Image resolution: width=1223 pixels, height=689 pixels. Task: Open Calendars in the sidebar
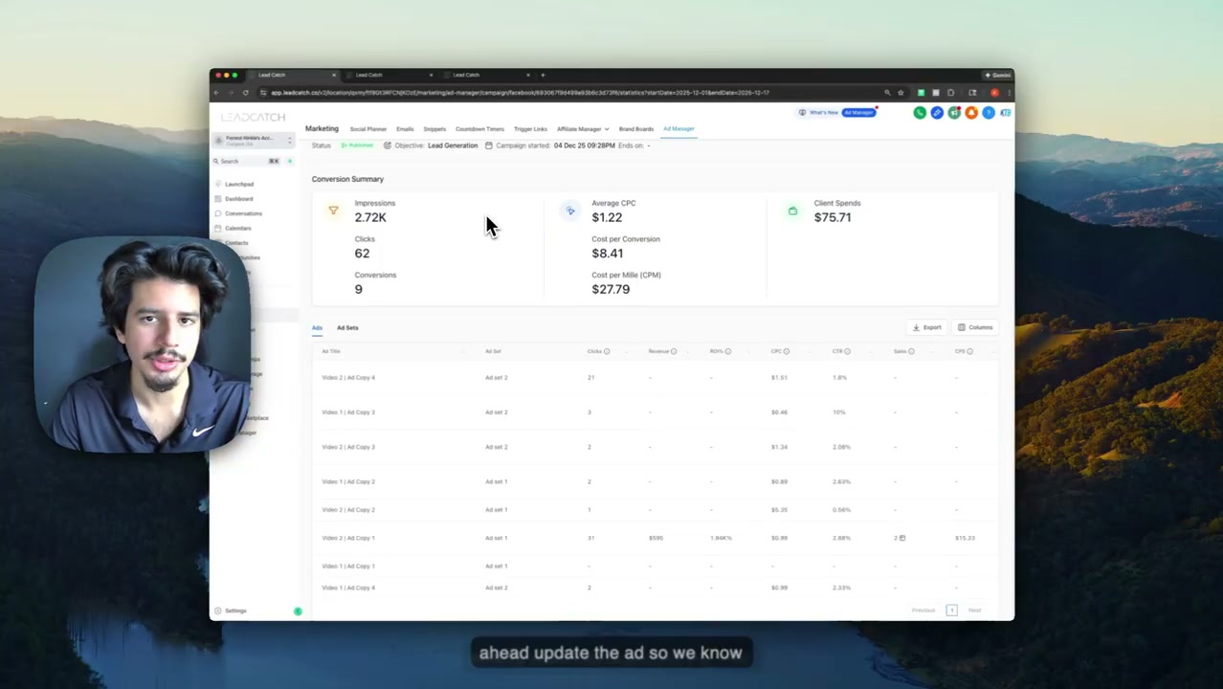[233, 229]
